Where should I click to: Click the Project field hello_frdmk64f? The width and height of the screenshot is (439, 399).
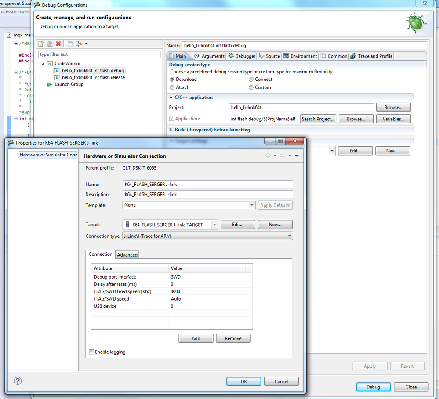(301, 108)
